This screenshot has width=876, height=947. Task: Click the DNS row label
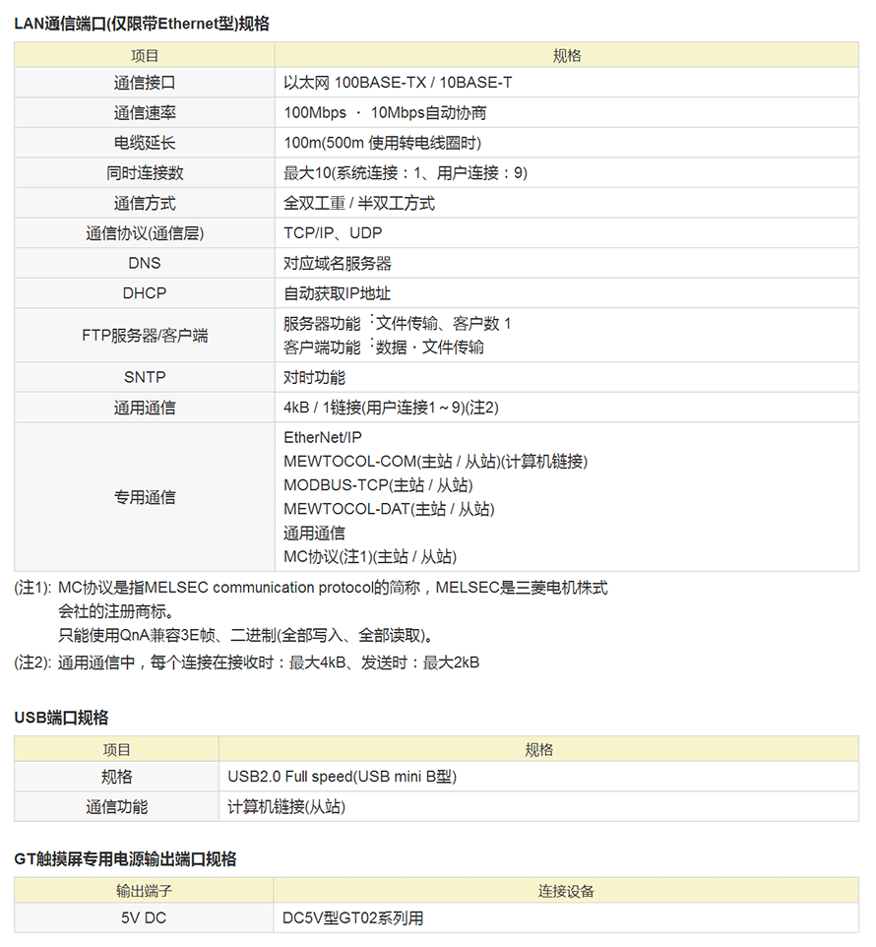coord(144,263)
